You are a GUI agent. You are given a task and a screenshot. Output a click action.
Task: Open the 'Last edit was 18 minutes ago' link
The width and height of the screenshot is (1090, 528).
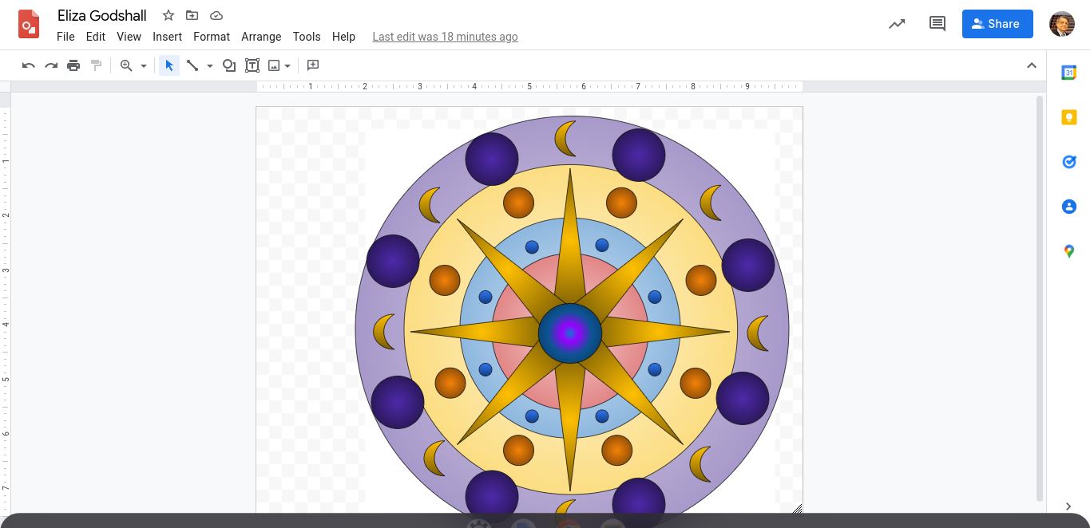[x=445, y=37]
